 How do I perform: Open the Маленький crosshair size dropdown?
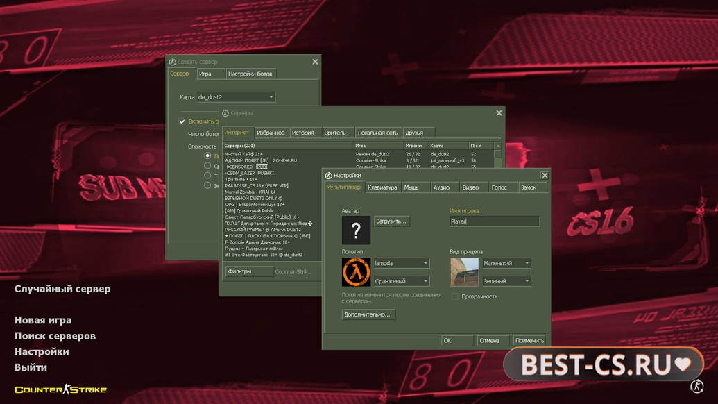[x=506, y=263]
